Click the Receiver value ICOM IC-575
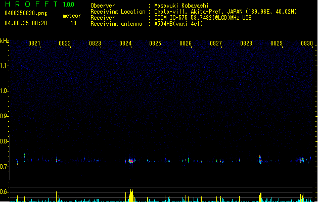The height and width of the screenshot is (202, 318). click(x=171, y=18)
